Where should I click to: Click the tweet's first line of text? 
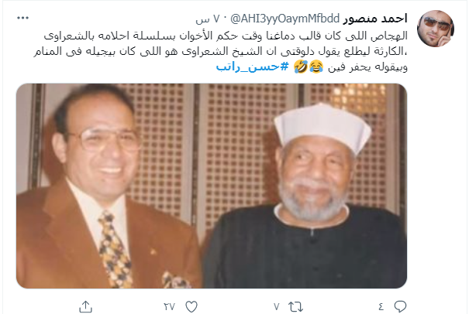[x=226, y=36]
